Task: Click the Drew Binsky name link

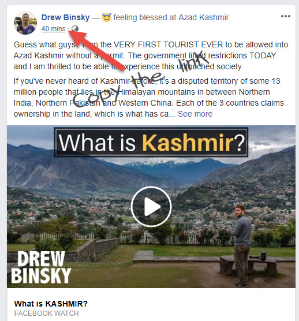Action: (x=65, y=17)
